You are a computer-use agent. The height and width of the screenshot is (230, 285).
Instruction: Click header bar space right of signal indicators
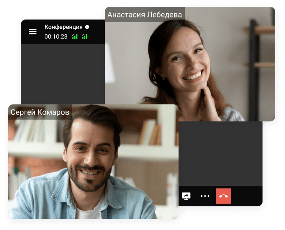(x=97, y=32)
